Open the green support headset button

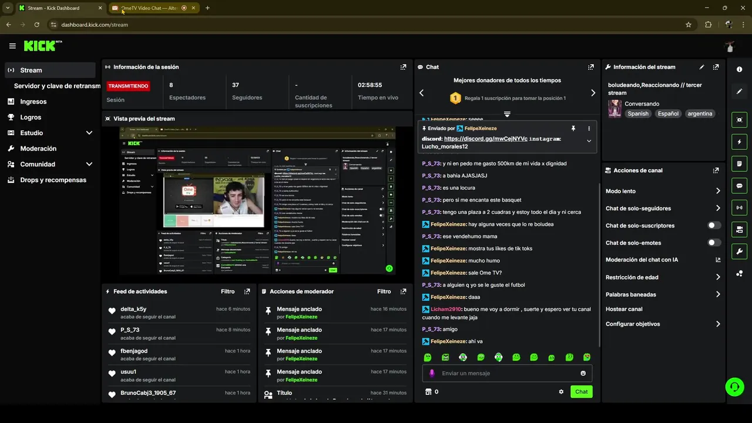pos(734,387)
